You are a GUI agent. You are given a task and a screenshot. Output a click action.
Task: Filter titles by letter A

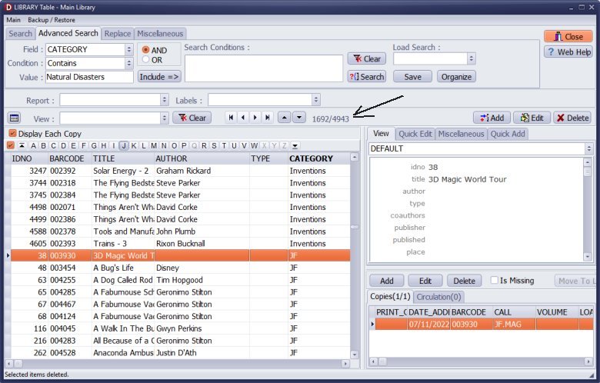tap(33, 145)
